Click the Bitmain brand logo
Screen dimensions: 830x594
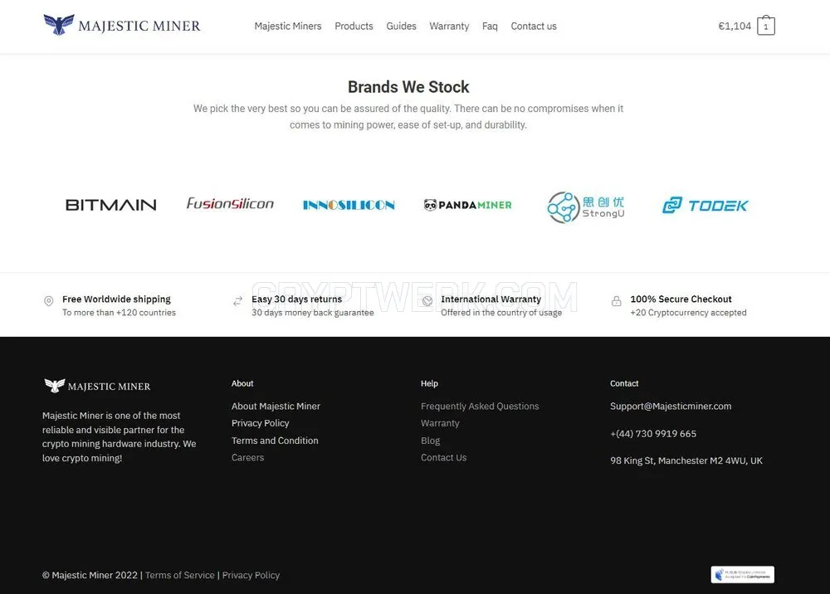coord(110,205)
